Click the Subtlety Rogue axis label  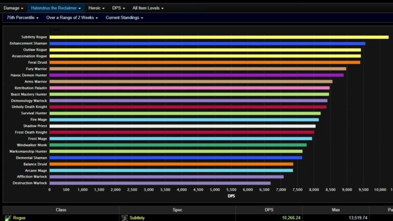pyautogui.click(x=34, y=37)
